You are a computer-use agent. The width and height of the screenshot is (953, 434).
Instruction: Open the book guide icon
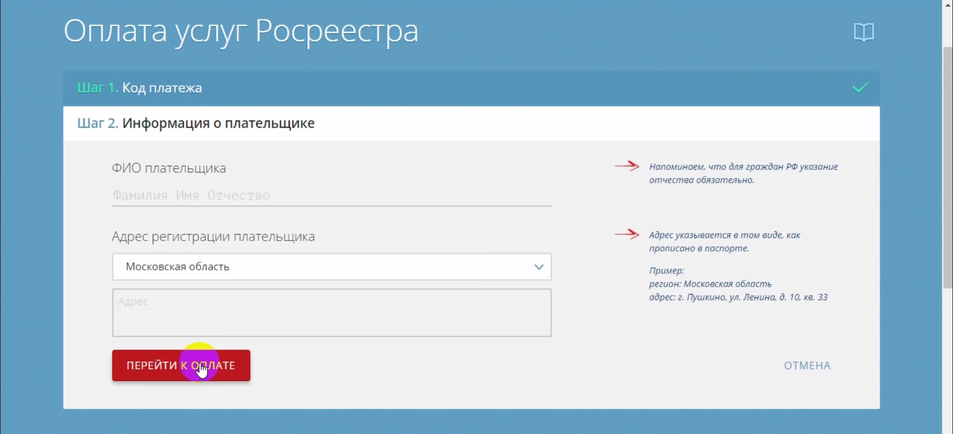tap(863, 32)
